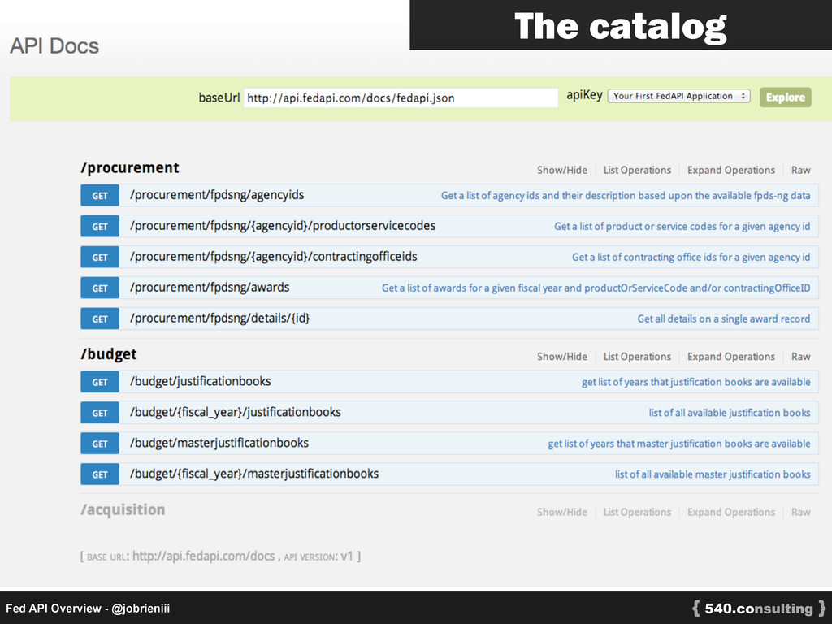Screen dimensions: 832x624
Task: Open /budget/{fiscal_year}/justificationbooks path
Action: (x=236, y=412)
